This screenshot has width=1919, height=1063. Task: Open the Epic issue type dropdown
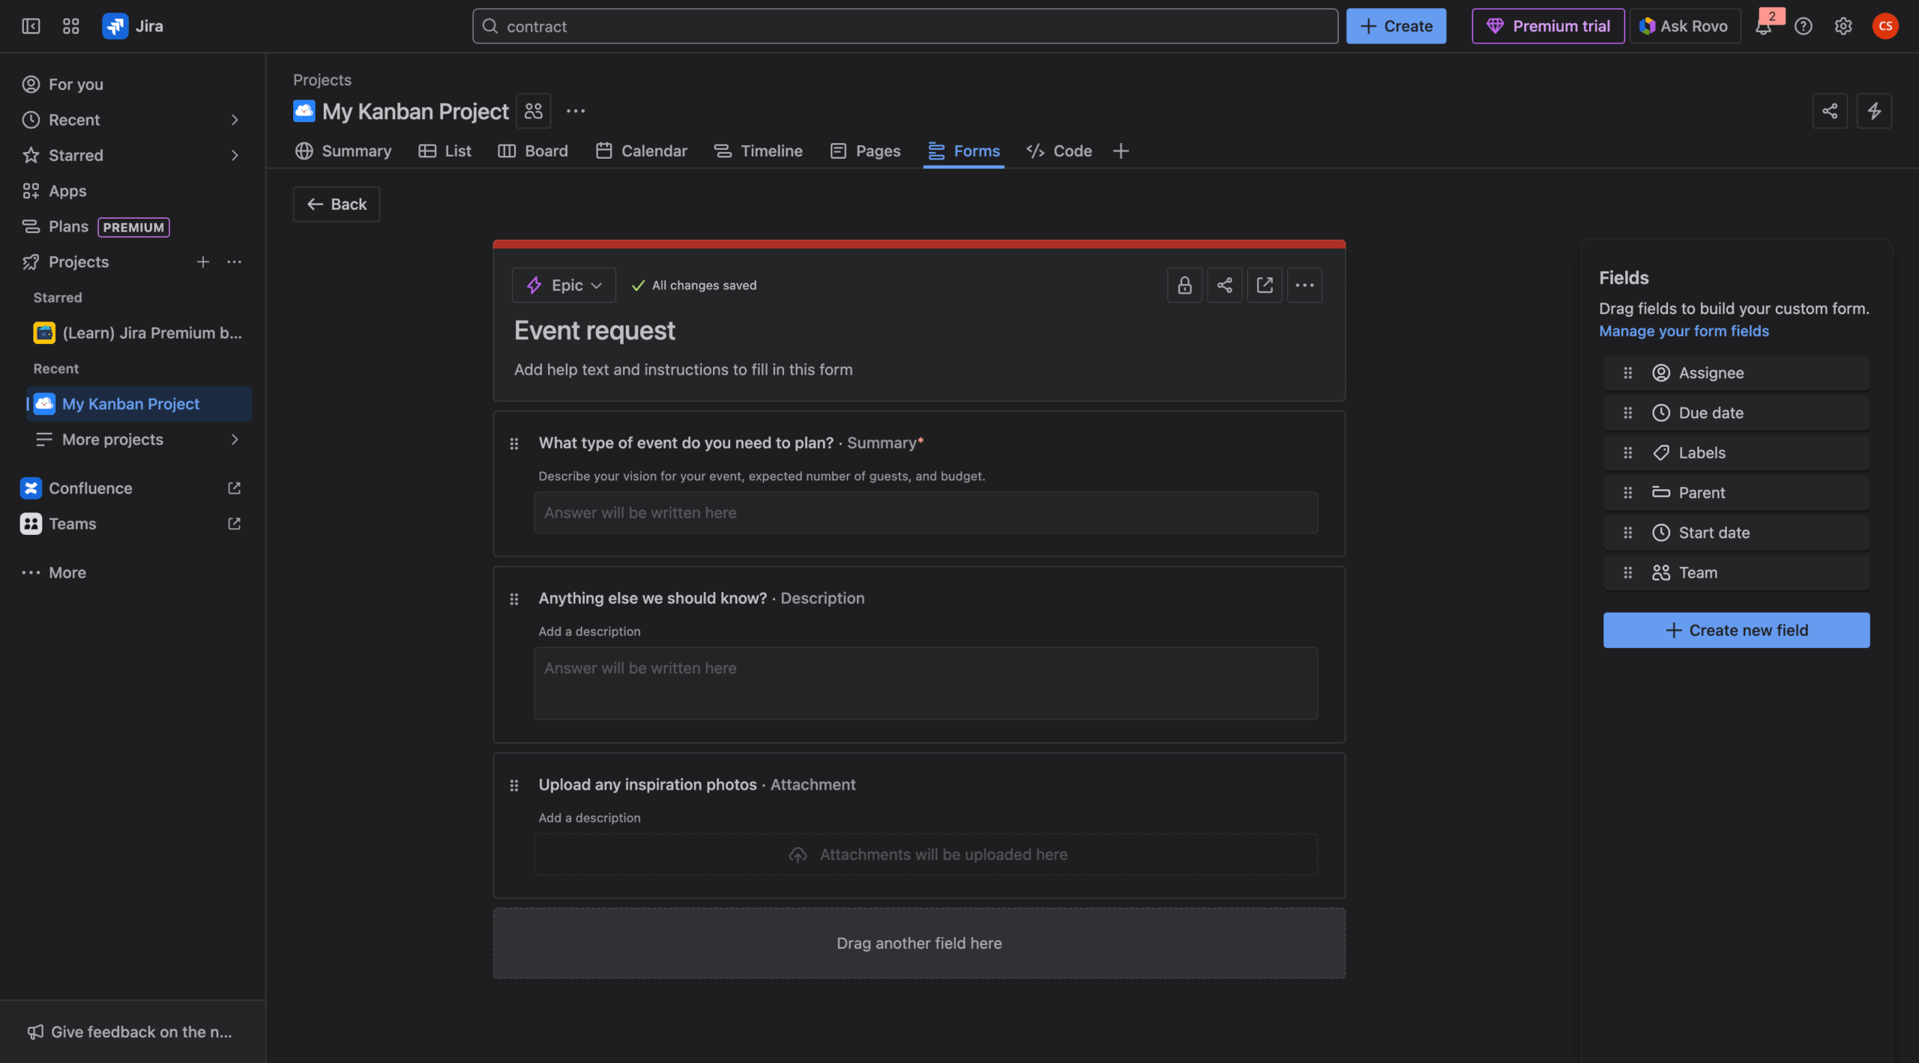coord(564,285)
